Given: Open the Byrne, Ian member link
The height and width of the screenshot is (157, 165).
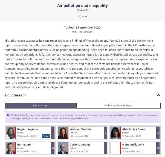Looking at the screenshot, I should coord(25,144).
